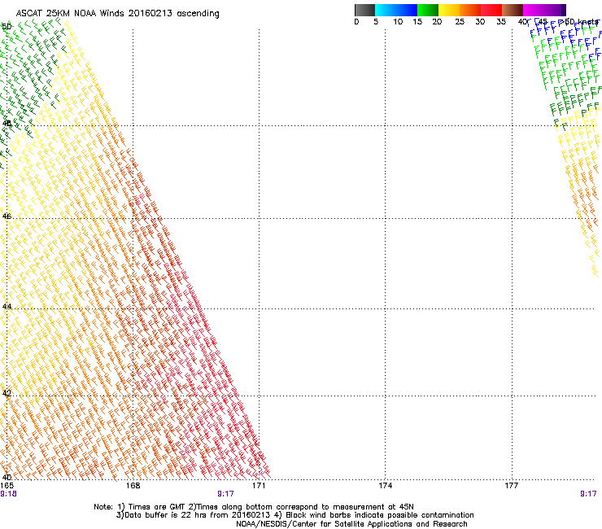The image size is (602, 529).
Task: Click the '25' label under the color bar
Action: [x=460, y=22]
